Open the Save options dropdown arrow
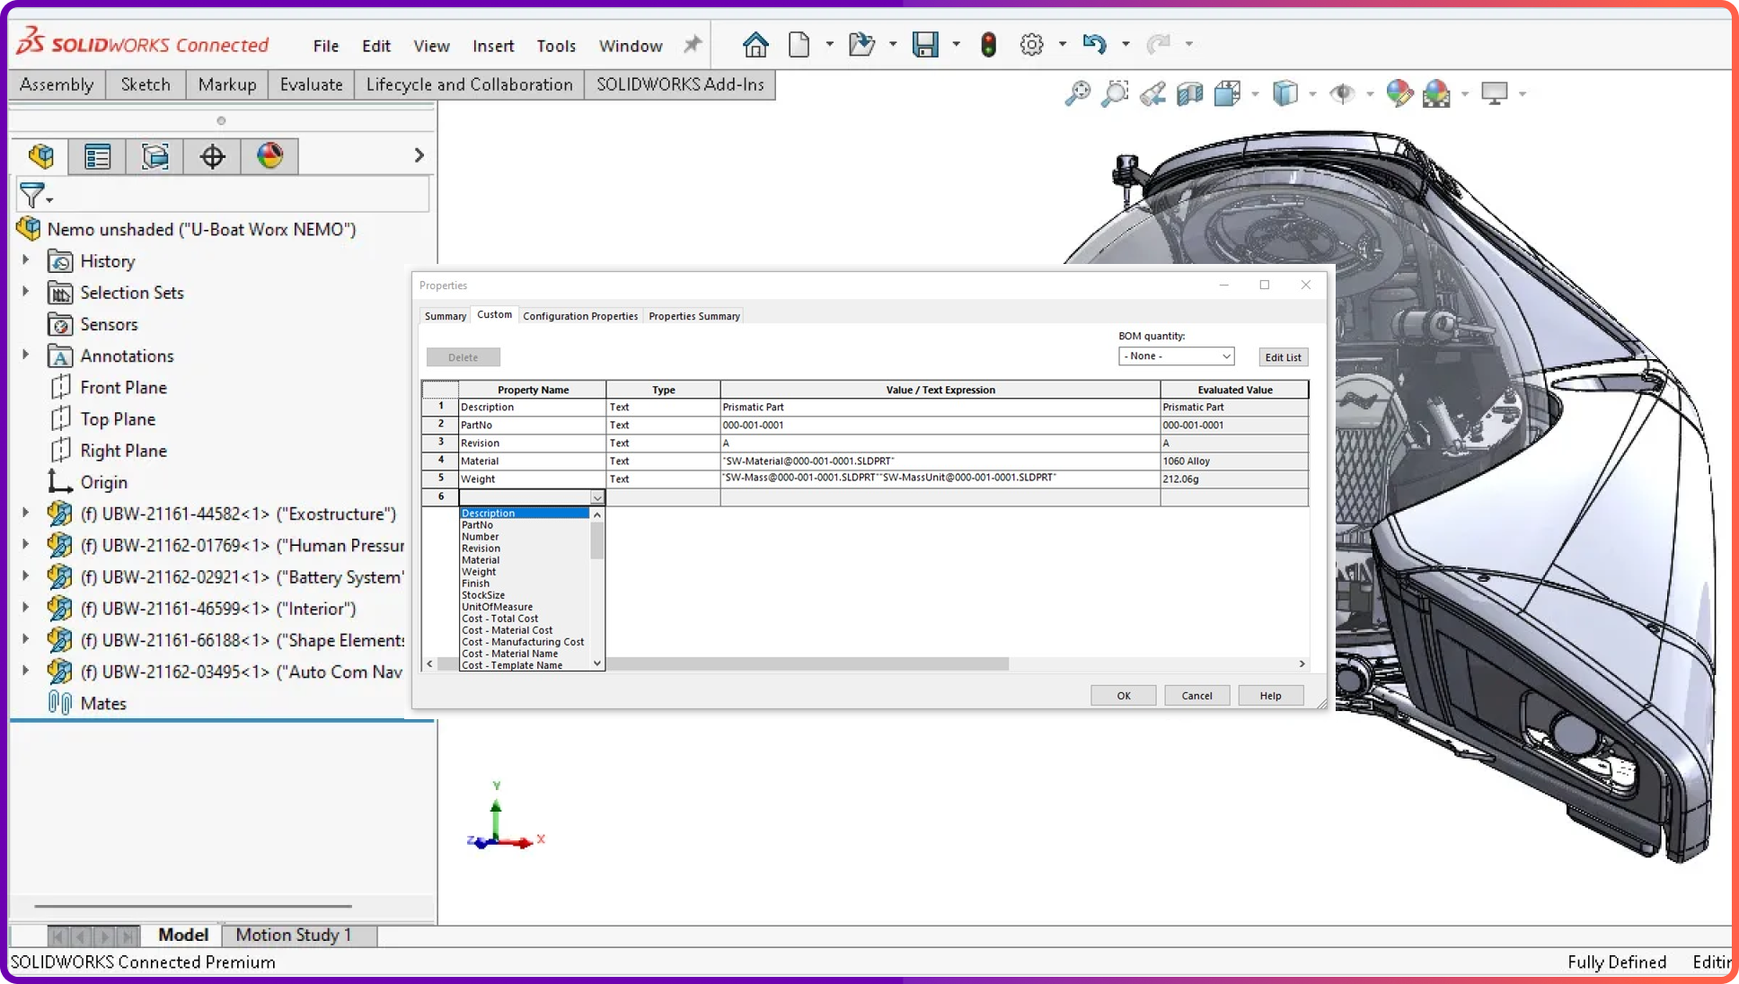 click(x=956, y=44)
